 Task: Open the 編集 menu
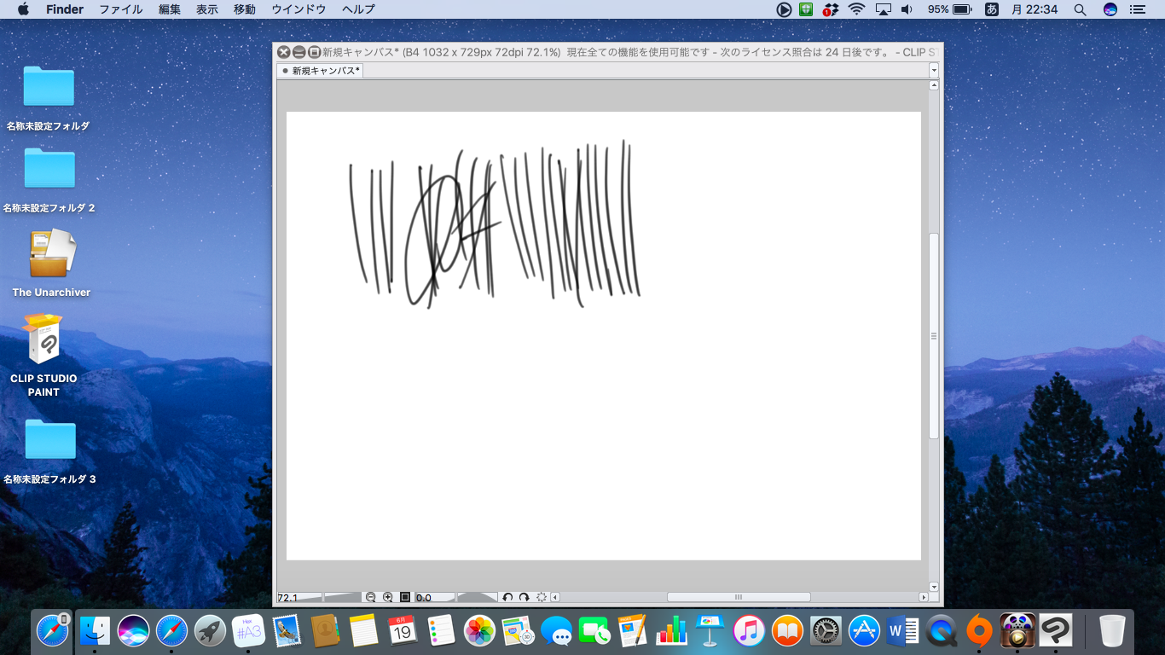click(x=170, y=9)
